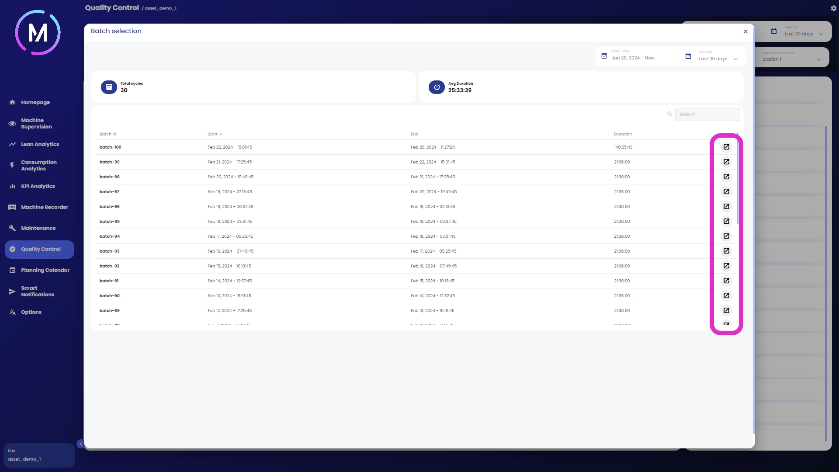Click the settings gear icon top right
The width and height of the screenshot is (839, 472).
[x=833, y=8]
